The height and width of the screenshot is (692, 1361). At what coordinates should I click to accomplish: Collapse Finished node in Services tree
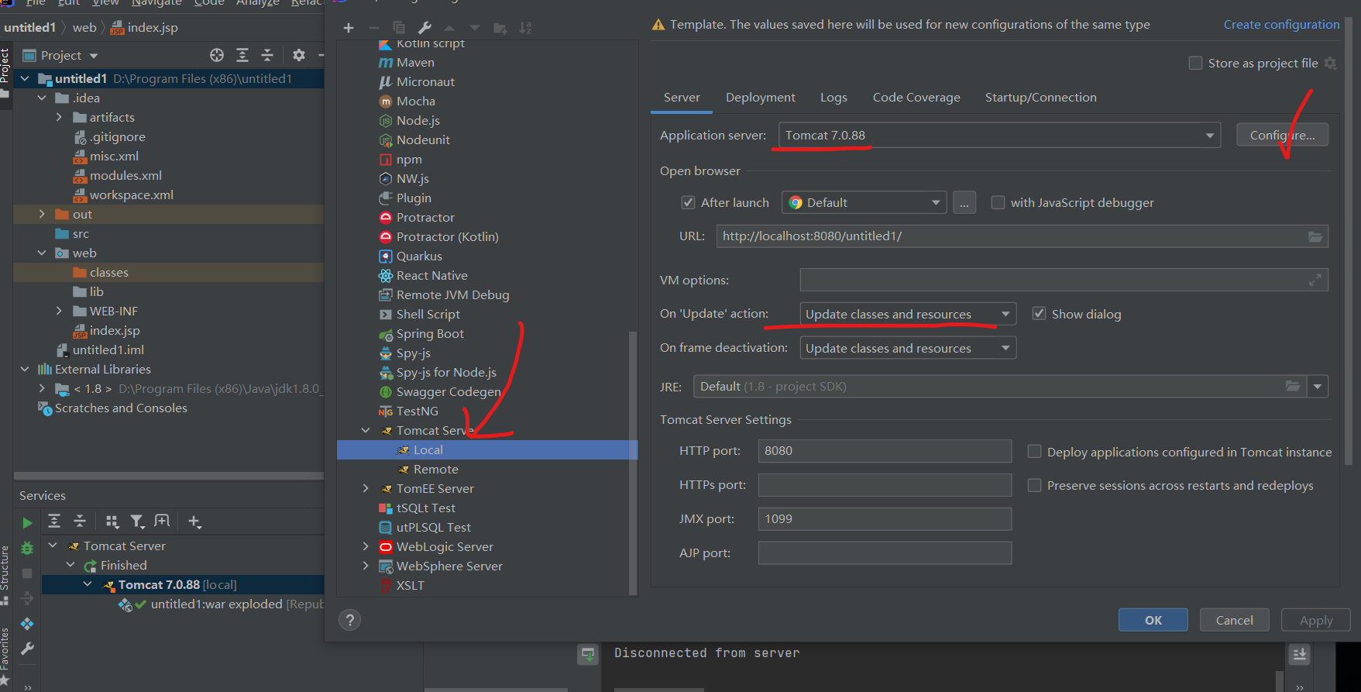70,566
